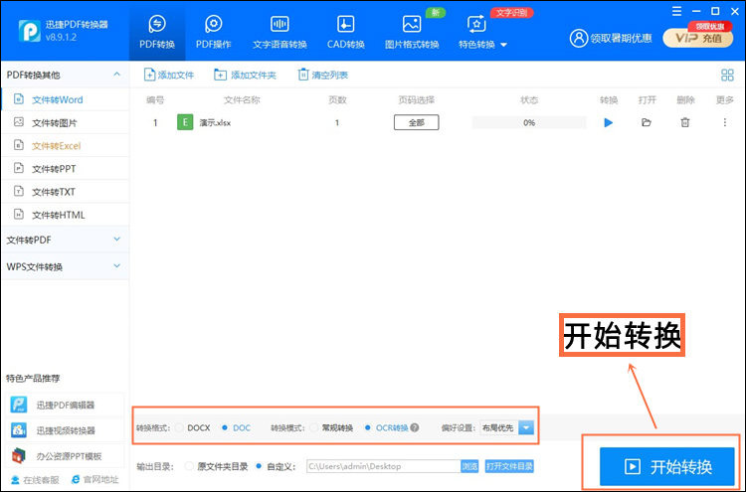Image resolution: width=746 pixels, height=492 pixels.
Task: Click the 0% progress bar
Action: click(529, 122)
